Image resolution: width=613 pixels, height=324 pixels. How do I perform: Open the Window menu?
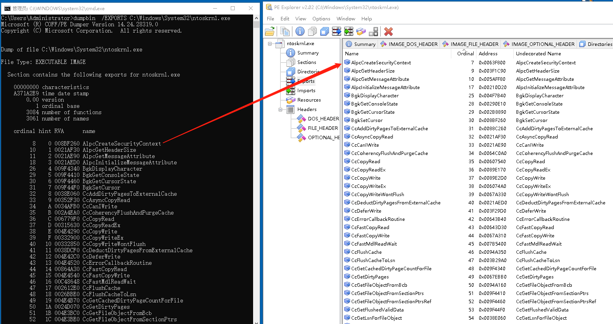click(345, 18)
